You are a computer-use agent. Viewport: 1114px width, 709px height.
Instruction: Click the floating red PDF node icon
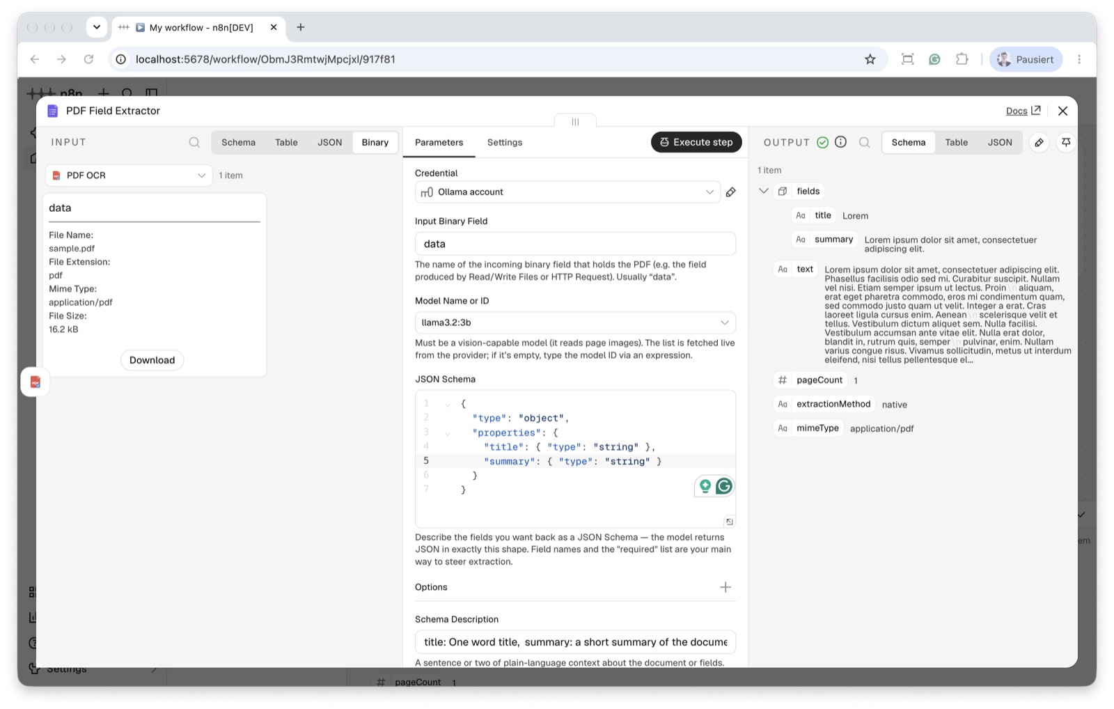coord(36,382)
